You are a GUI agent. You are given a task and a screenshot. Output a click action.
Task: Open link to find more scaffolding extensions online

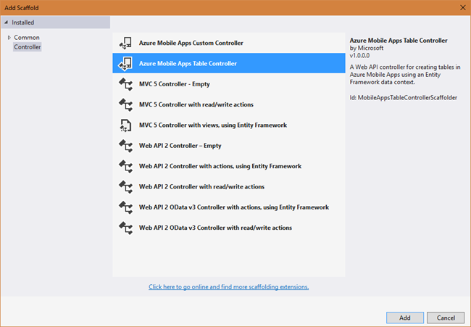coord(228,286)
